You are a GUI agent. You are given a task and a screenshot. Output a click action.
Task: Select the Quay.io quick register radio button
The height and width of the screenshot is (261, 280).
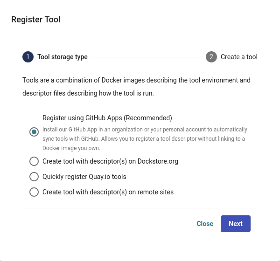(34, 177)
